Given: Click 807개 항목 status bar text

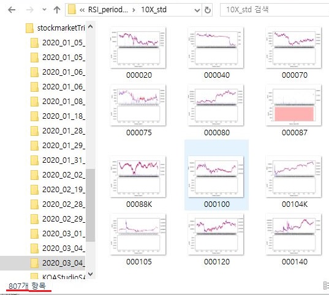Looking at the screenshot, I should coord(28,286).
